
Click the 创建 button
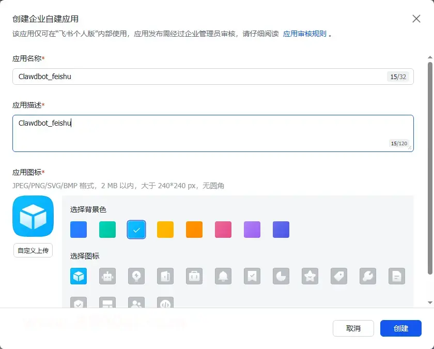click(400, 328)
